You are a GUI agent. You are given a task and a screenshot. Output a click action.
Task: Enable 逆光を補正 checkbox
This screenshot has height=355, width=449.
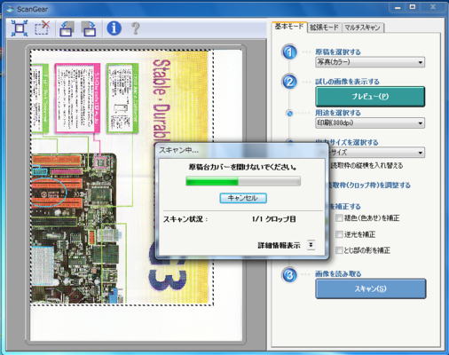339,234
